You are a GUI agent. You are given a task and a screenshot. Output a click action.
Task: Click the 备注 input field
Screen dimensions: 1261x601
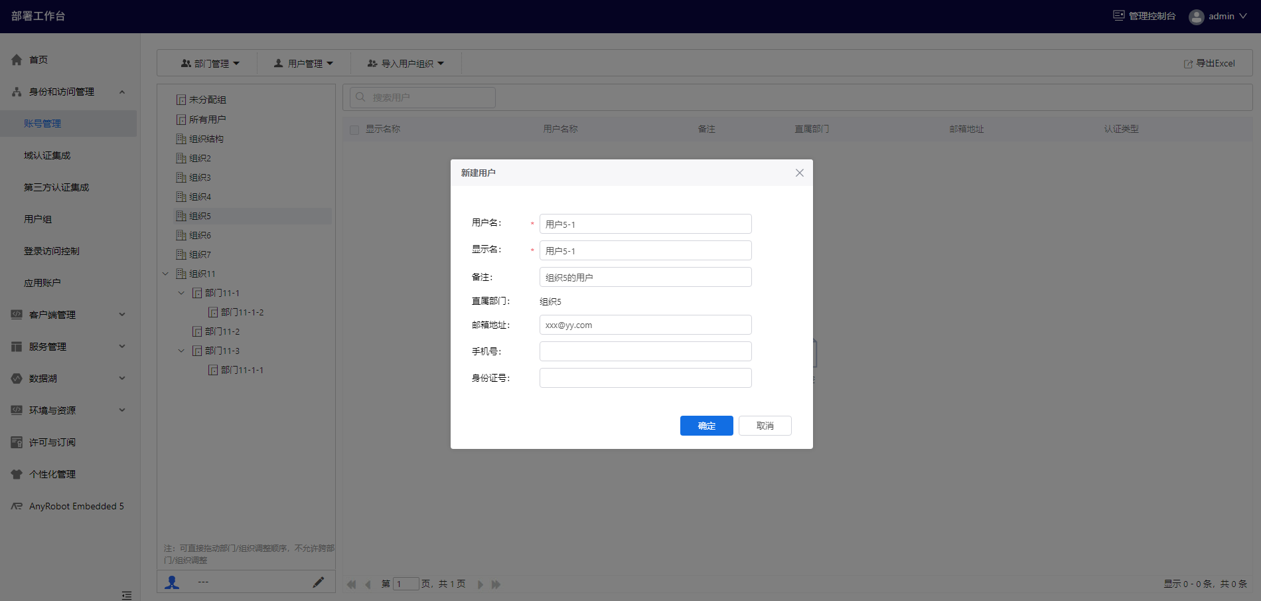(x=646, y=277)
